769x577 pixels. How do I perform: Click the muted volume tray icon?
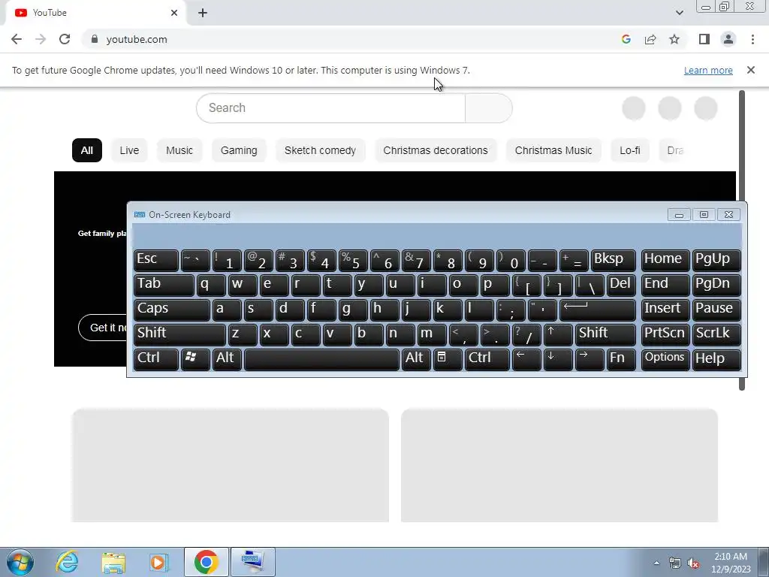(x=693, y=563)
